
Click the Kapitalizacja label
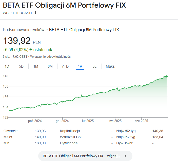click(70, 131)
